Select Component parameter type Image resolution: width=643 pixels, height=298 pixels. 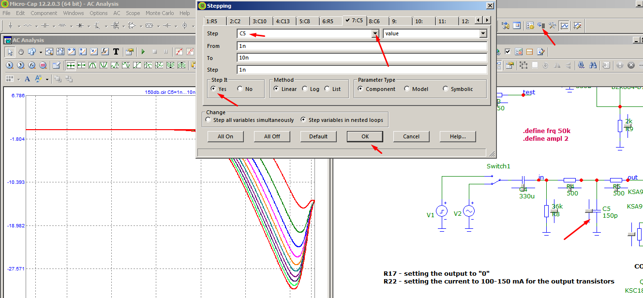point(360,89)
